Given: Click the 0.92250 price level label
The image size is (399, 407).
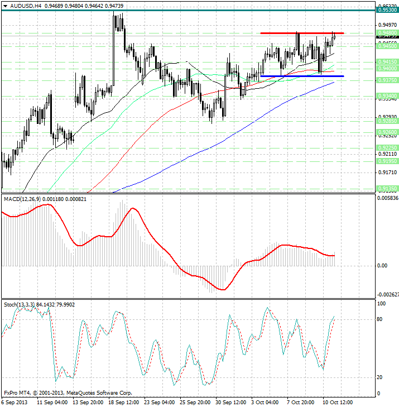Looking at the screenshot, I should click(x=387, y=148).
